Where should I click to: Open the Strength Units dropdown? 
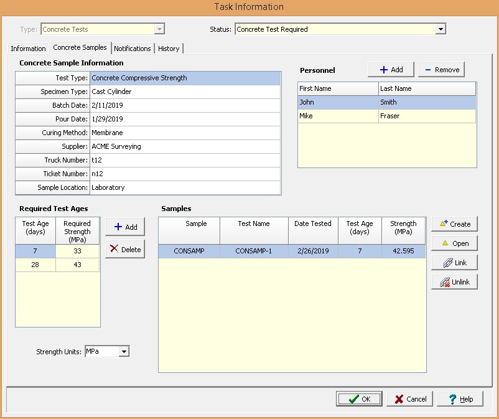124,352
